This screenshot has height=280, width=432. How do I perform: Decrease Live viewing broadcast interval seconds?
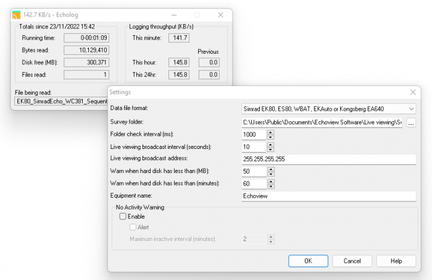pyautogui.click(x=270, y=150)
